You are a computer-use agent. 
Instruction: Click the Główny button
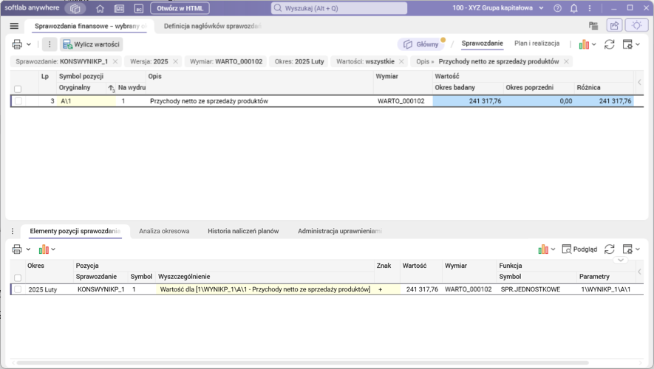[x=421, y=44]
